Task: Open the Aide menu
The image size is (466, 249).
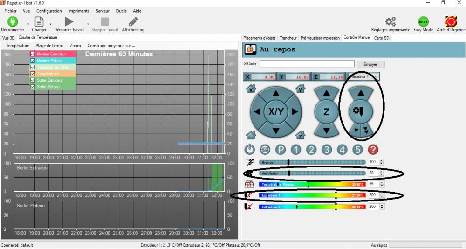Action: point(137,11)
